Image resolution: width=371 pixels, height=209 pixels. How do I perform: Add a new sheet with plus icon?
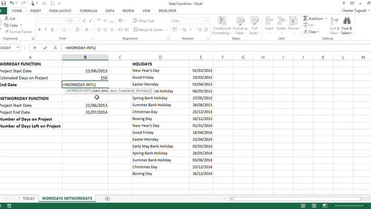107,199
